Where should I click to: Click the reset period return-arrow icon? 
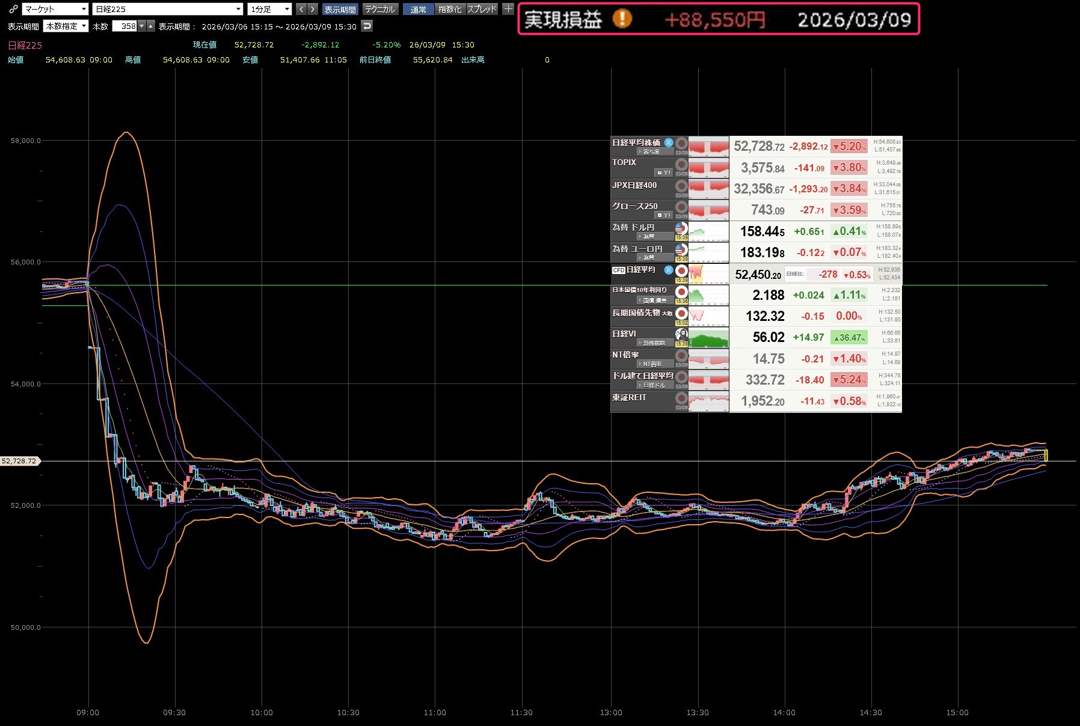click(x=367, y=26)
